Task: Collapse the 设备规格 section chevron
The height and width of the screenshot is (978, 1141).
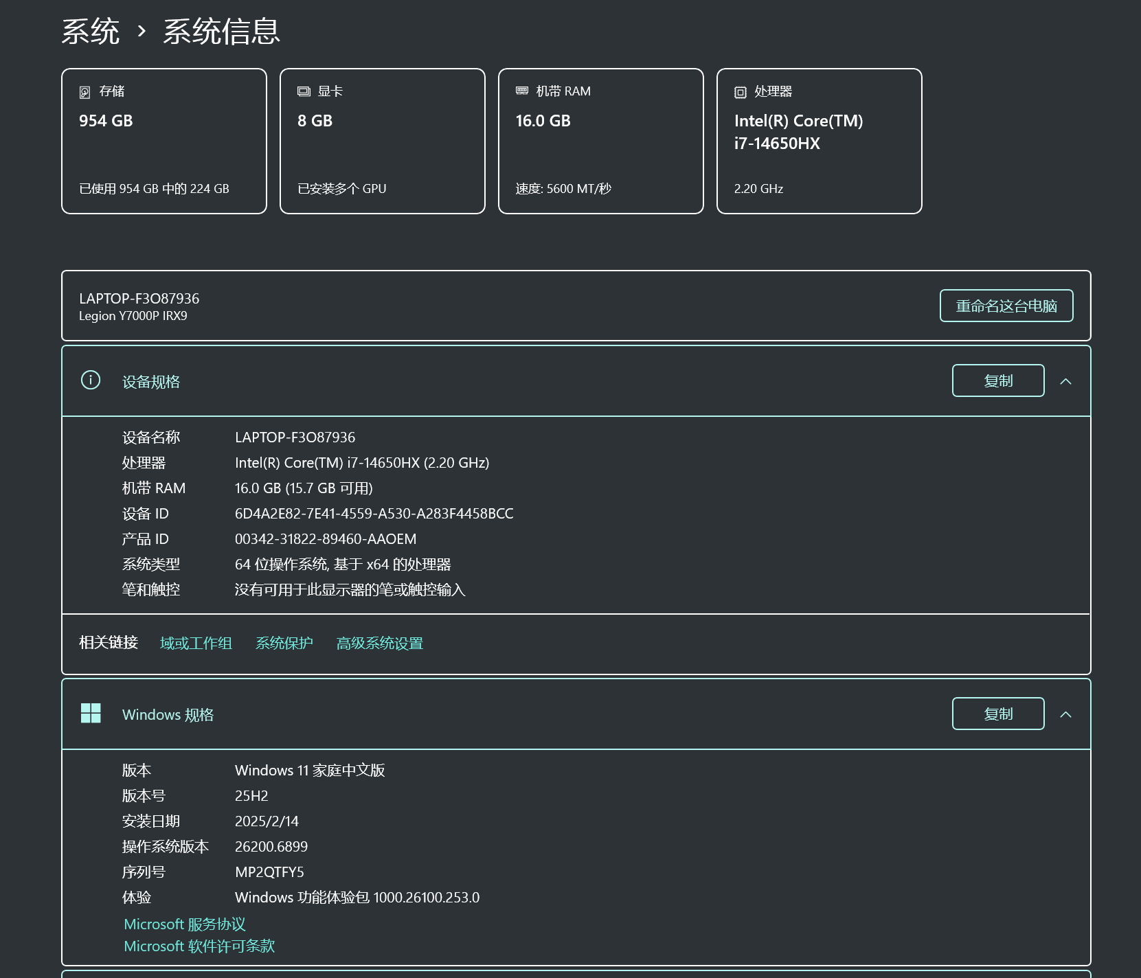Action: (1065, 381)
